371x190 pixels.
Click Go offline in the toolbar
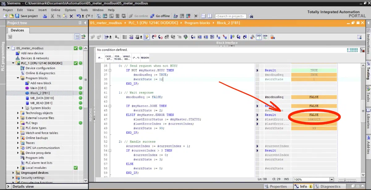pos(160,16)
